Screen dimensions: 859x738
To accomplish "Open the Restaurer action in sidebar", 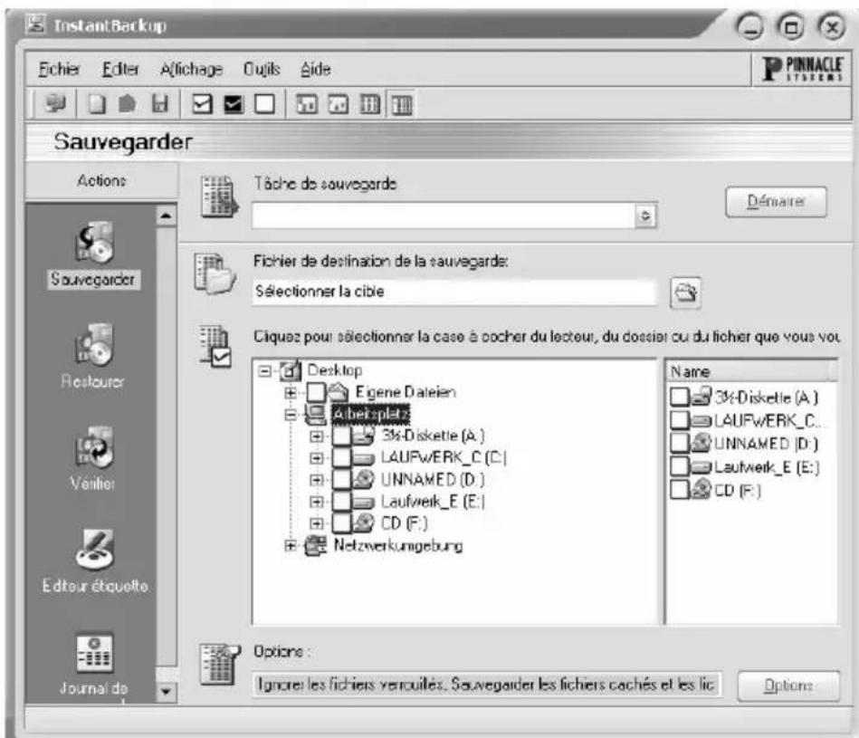I will pyautogui.click(x=94, y=345).
